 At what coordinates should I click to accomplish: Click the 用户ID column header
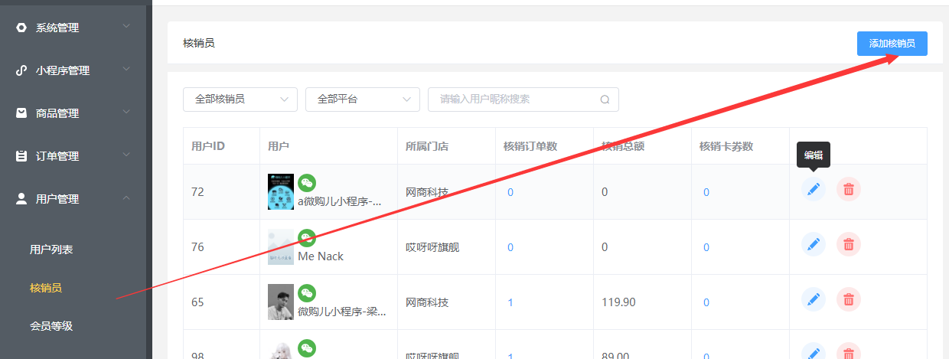208,146
